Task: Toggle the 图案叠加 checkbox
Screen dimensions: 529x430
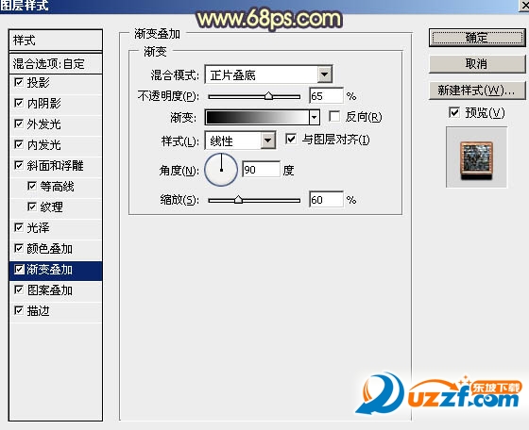Action: point(19,289)
